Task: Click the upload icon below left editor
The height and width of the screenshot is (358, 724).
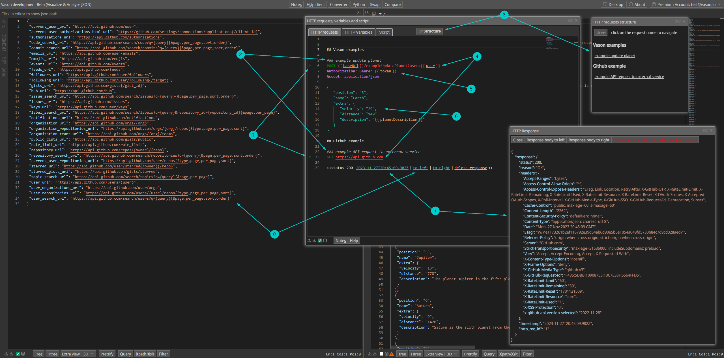Action: [6, 354]
